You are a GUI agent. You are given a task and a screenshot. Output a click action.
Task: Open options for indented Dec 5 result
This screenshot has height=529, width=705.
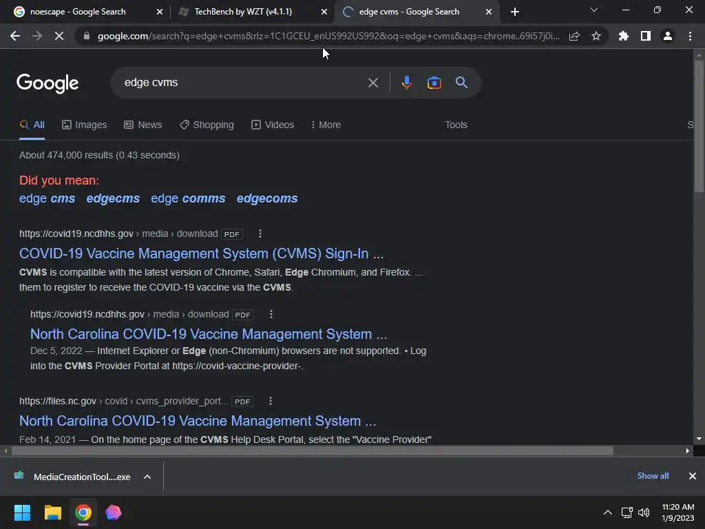coord(271,314)
